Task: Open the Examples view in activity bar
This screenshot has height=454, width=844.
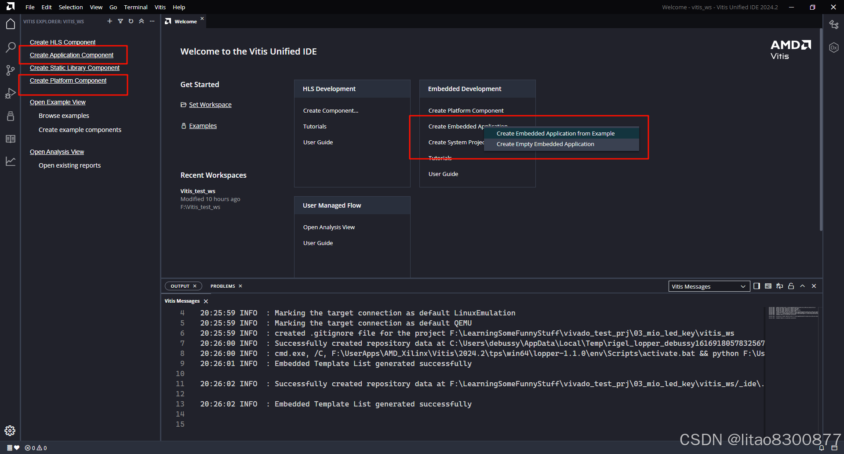Action: coord(11,116)
